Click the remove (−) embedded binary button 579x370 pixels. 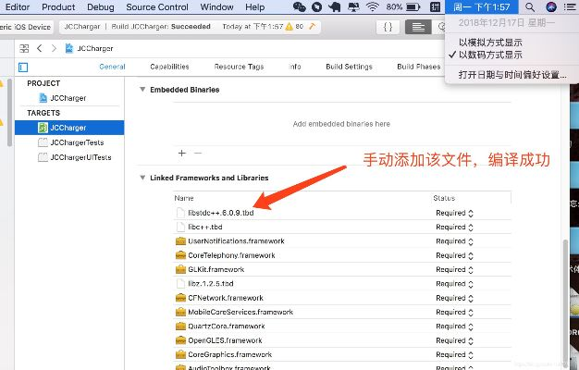pyautogui.click(x=197, y=153)
